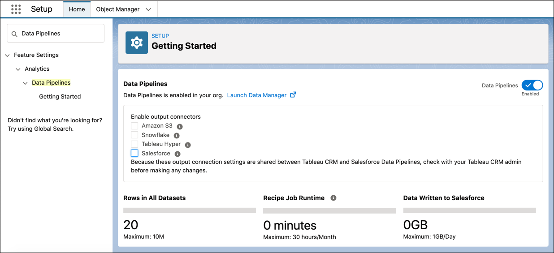554x253 pixels.
Task: Click the Getting Started page heading
Action: 184,46
